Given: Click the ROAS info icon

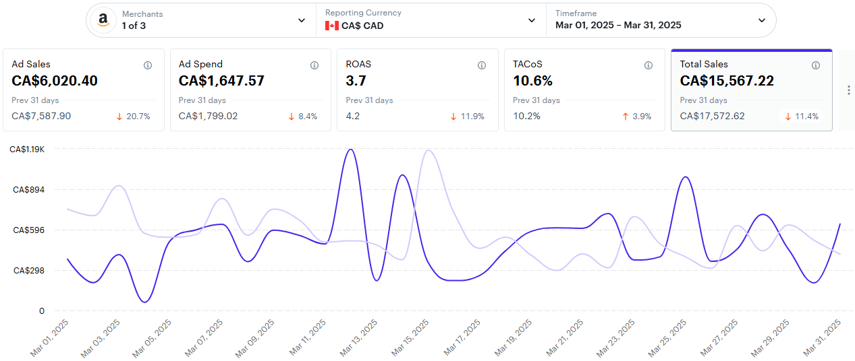Looking at the screenshot, I should pyautogui.click(x=482, y=65).
